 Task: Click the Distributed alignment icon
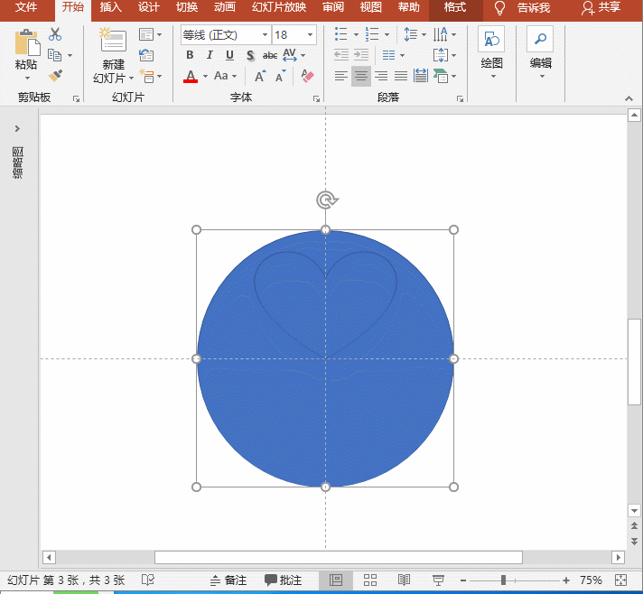(421, 76)
